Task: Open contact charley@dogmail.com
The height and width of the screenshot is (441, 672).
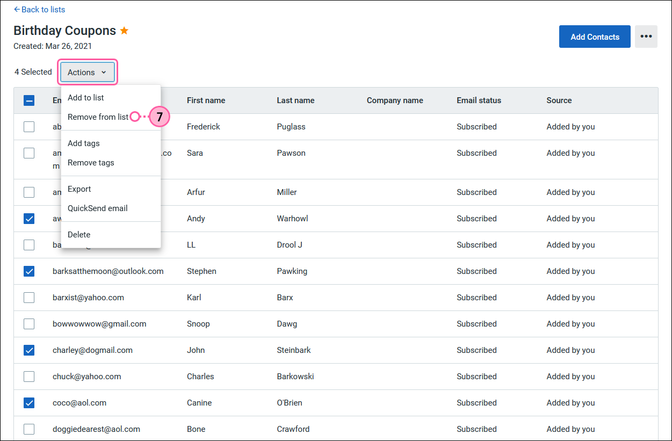Action: point(92,350)
